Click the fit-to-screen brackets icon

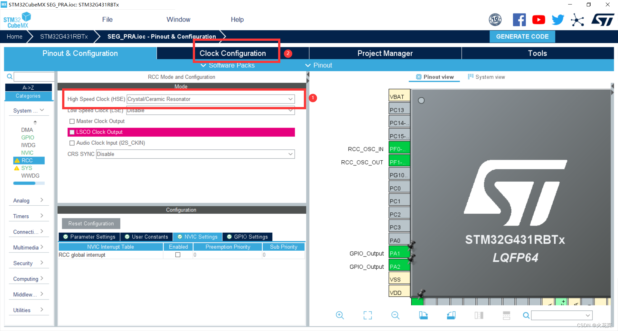[x=368, y=315]
